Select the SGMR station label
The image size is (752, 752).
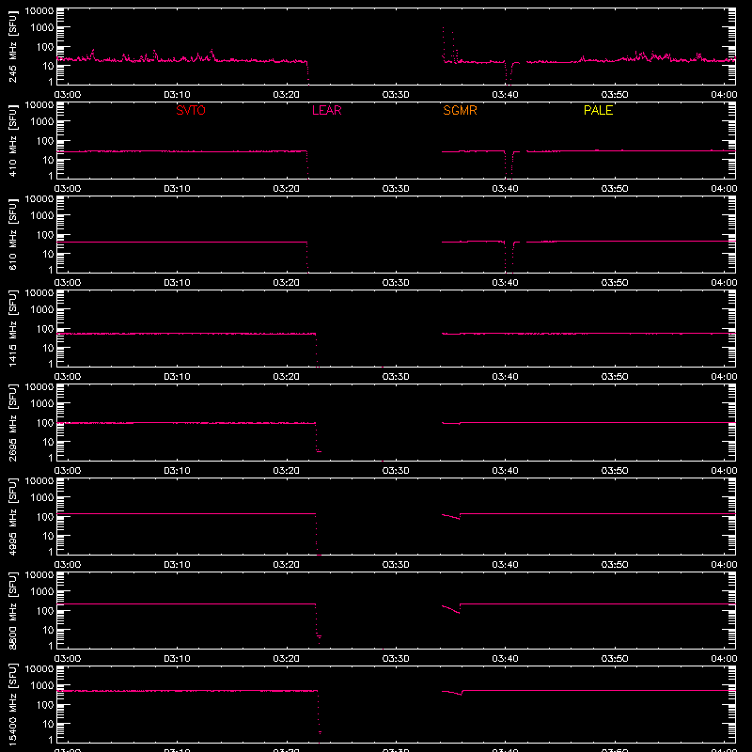pyautogui.click(x=460, y=110)
